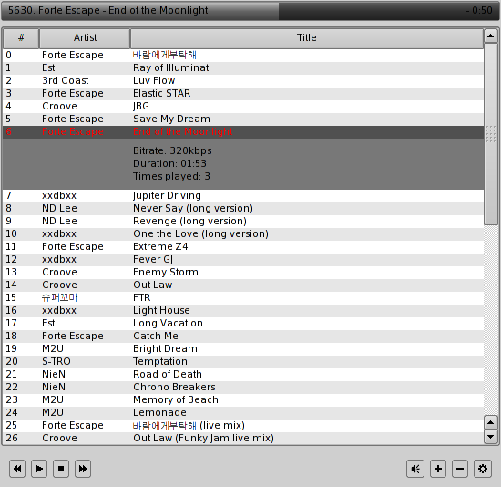Click the previous track rewind button

(x=17, y=469)
